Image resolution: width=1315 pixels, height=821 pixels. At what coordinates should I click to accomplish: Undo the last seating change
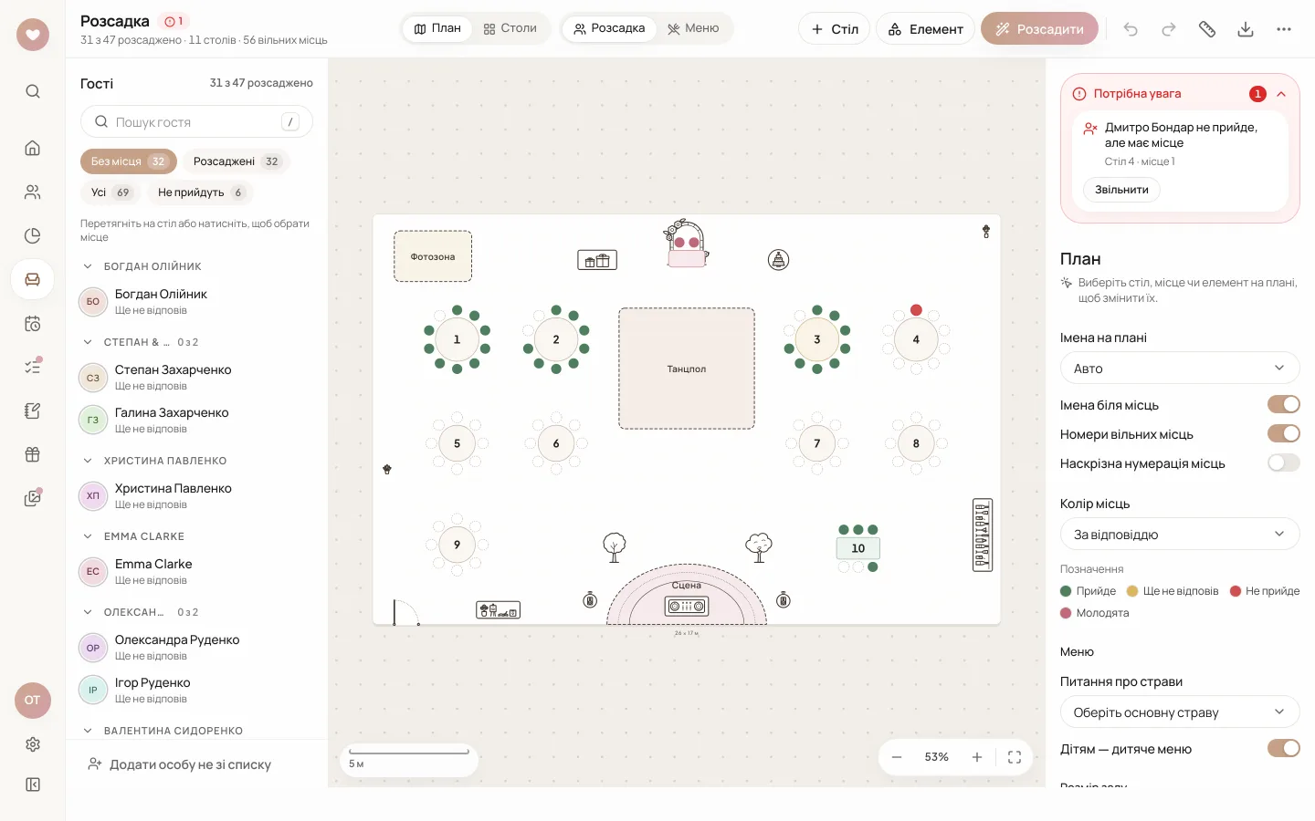pos(1131,29)
